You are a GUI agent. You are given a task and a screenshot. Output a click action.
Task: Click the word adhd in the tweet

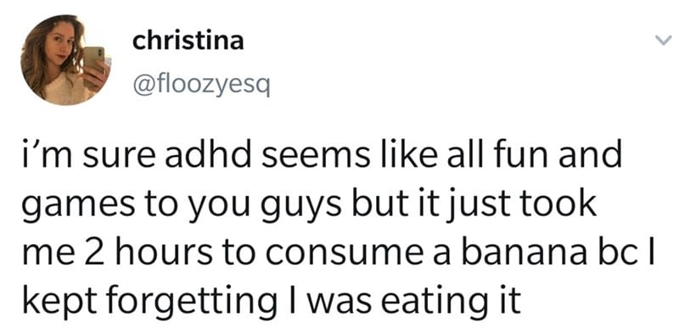click(207, 156)
